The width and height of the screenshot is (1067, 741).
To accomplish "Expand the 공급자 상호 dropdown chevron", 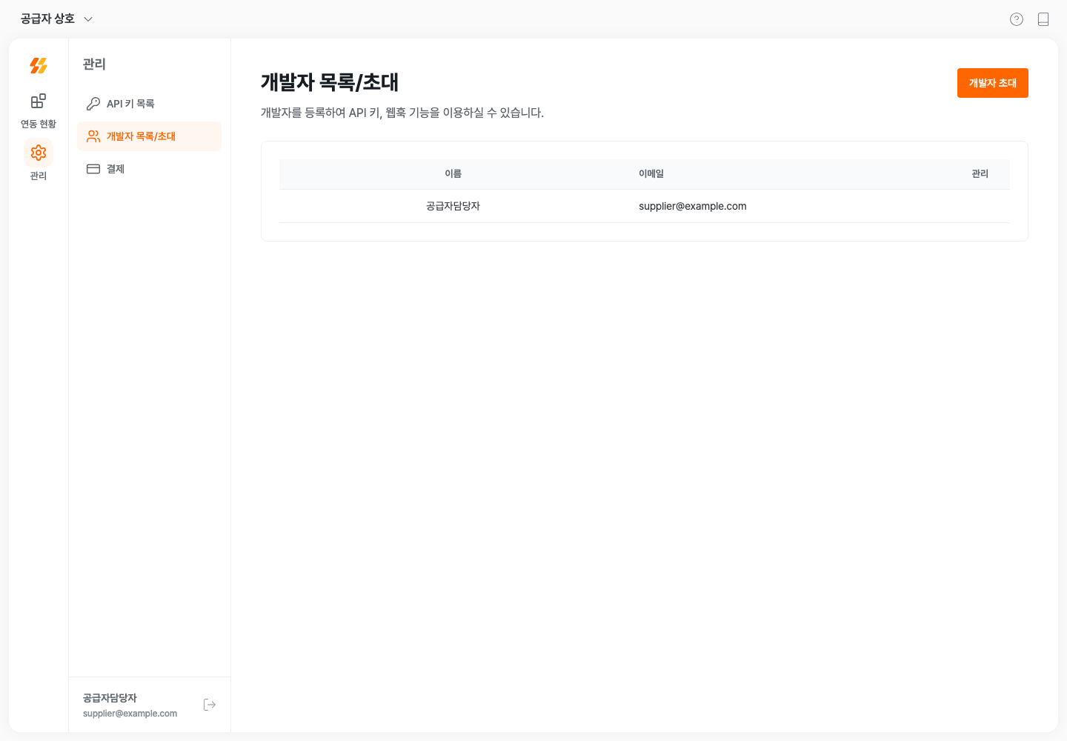I will [x=88, y=19].
